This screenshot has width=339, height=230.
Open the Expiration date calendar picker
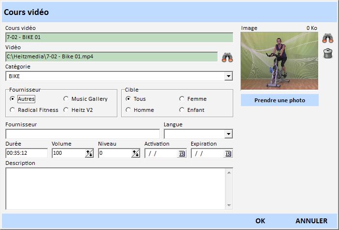(x=228, y=154)
